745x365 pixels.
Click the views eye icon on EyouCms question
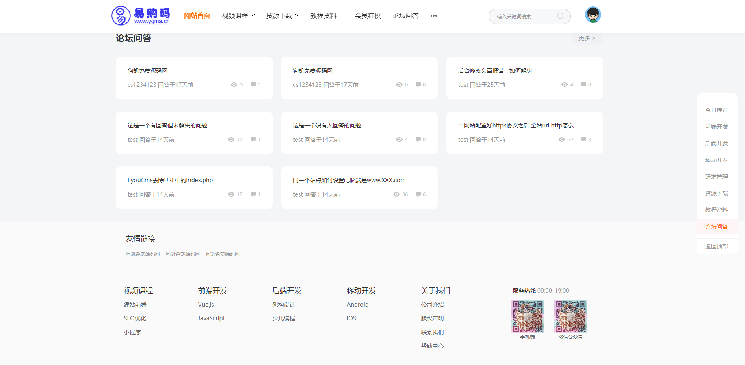click(231, 194)
